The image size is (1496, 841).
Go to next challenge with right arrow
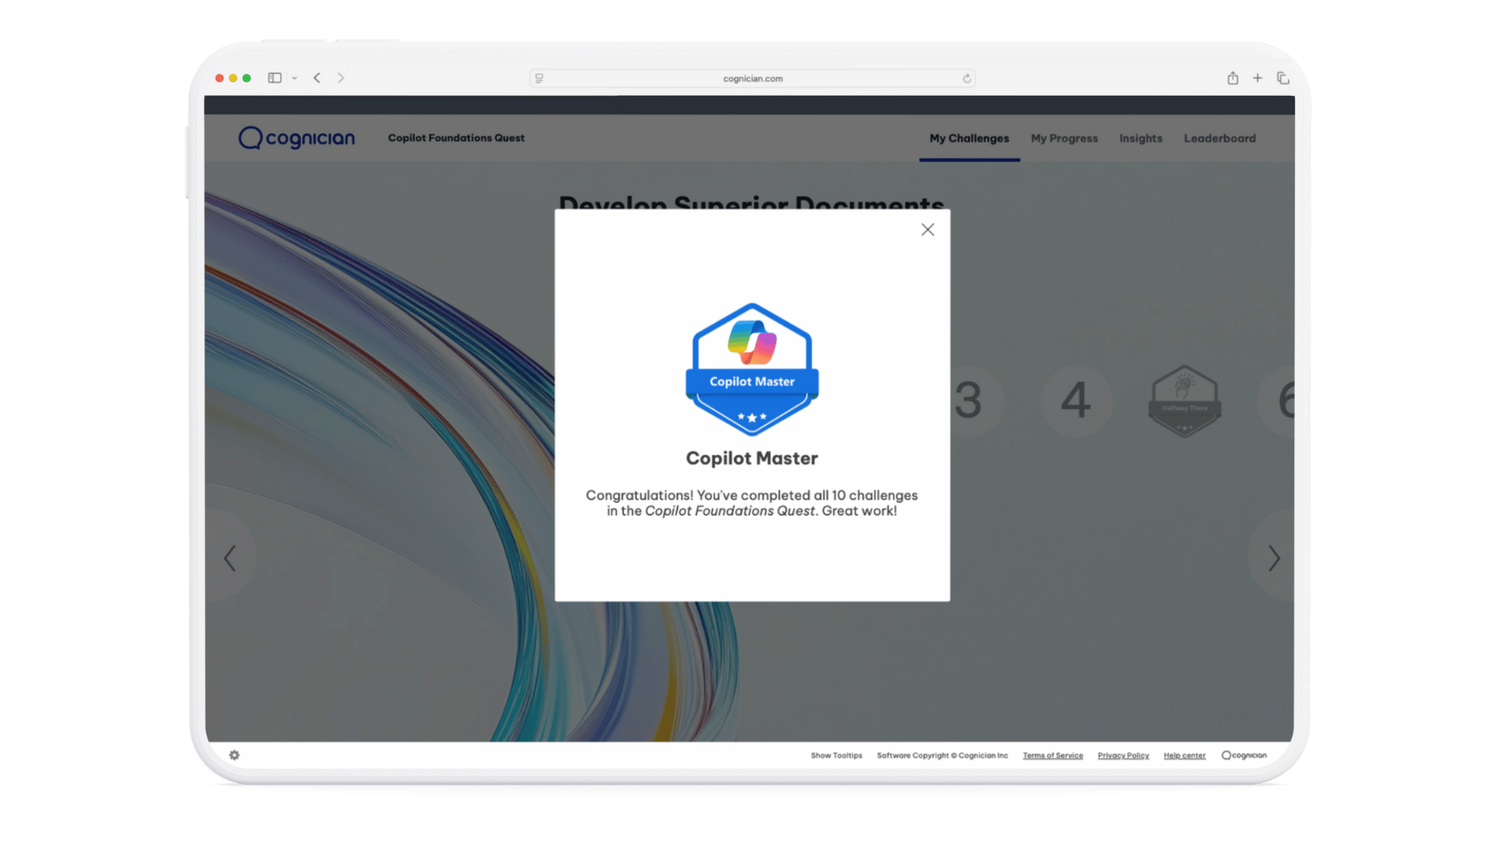1274,558
